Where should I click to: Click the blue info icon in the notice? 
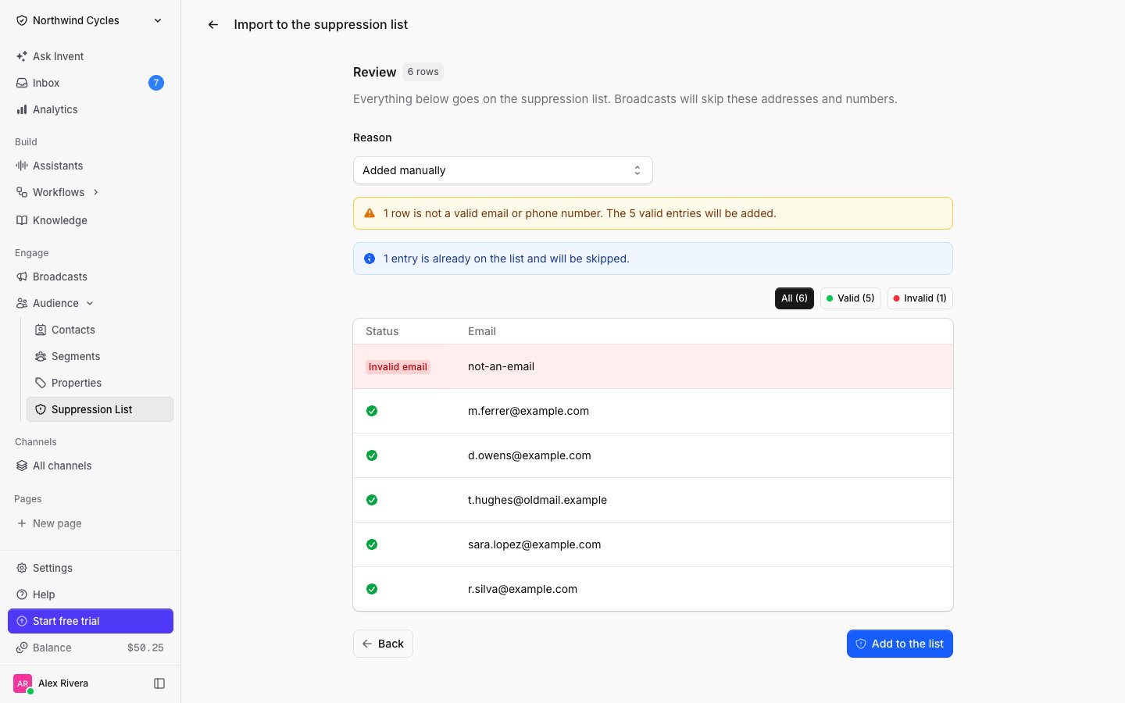(370, 259)
